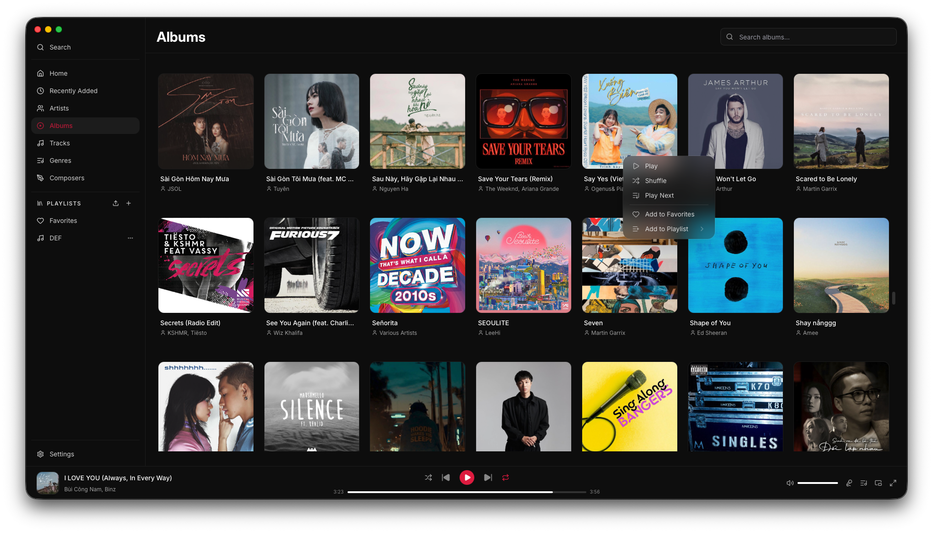Choose Shuffle in the context menu
Image resolution: width=933 pixels, height=533 pixels.
click(669, 181)
